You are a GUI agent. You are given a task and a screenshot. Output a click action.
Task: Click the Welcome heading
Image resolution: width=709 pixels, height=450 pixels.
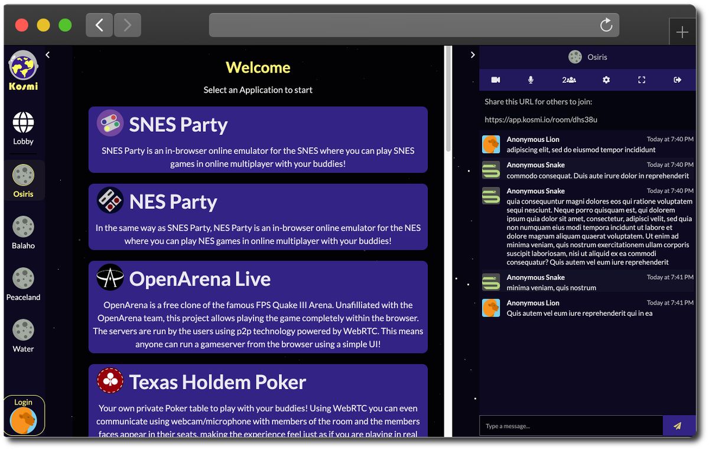pos(258,67)
